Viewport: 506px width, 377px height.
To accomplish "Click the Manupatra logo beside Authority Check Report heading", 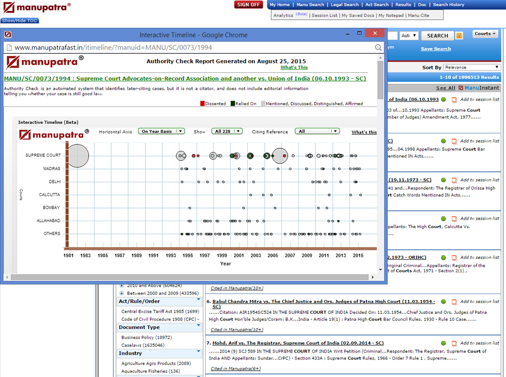I will click(x=45, y=62).
